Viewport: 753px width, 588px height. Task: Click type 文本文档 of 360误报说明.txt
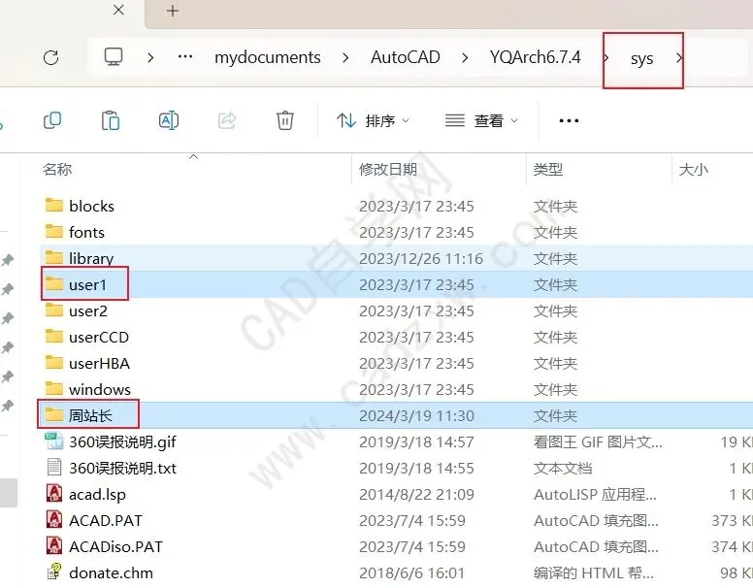(x=563, y=469)
